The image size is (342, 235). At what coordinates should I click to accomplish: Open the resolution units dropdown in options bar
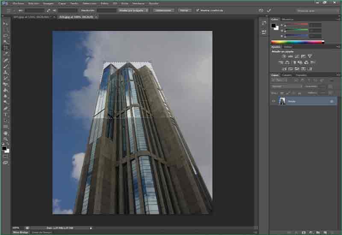click(x=134, y=10)
